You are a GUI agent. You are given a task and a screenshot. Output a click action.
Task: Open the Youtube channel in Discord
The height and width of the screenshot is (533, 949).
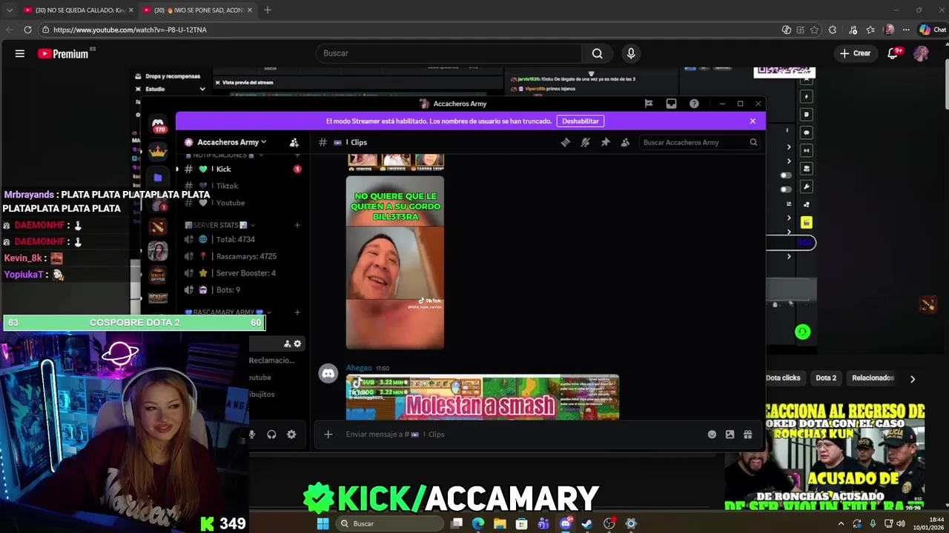coord(242,203)
